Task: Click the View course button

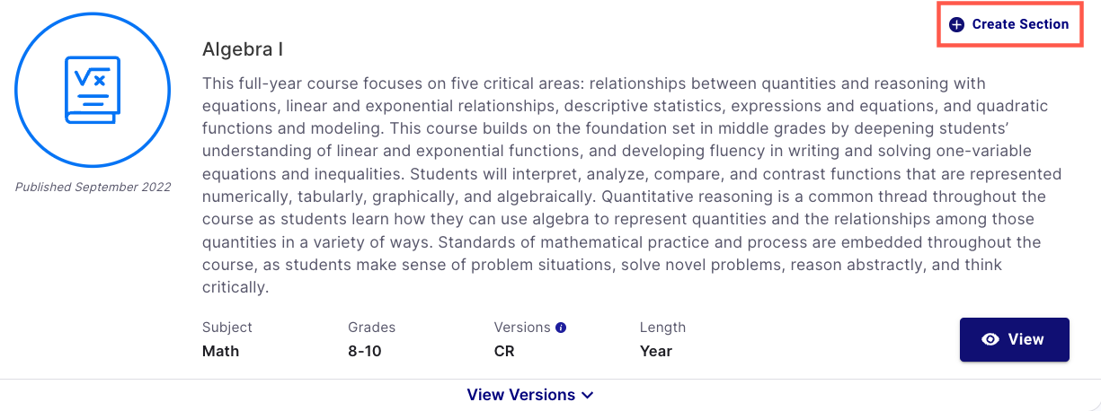Action: [x=1015, y=339]
